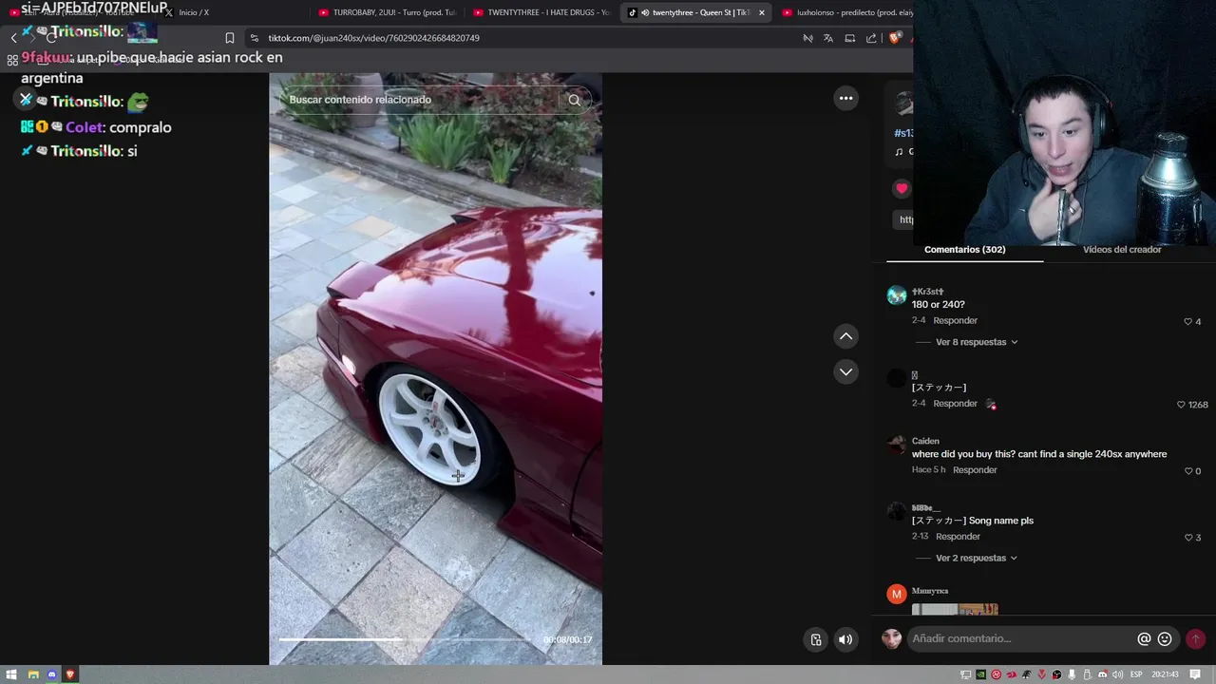Click the system tray volume icon
The height and width of the screenshot is (684, 1216).
click(x=1117, y=674)
